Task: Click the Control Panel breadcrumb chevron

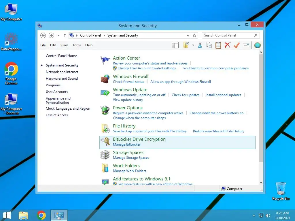Action: (x=104, y=35)
